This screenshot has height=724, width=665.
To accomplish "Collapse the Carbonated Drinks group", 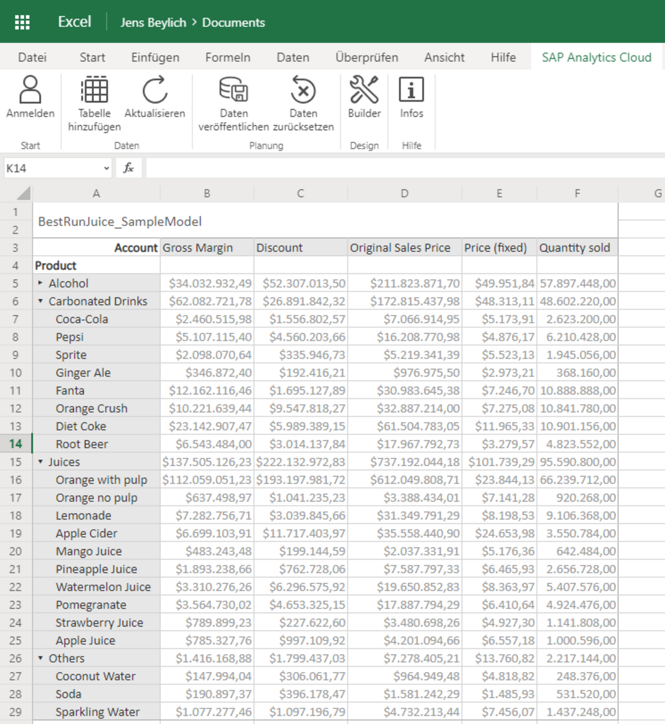I will coord(40,301).
